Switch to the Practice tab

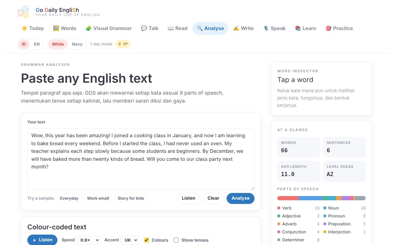click(339, 28)
